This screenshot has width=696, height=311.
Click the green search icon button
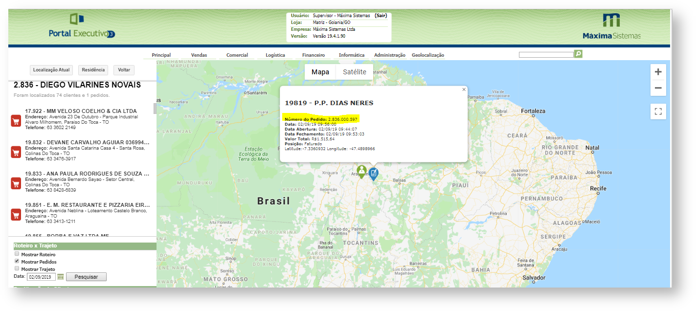[578, 54]
